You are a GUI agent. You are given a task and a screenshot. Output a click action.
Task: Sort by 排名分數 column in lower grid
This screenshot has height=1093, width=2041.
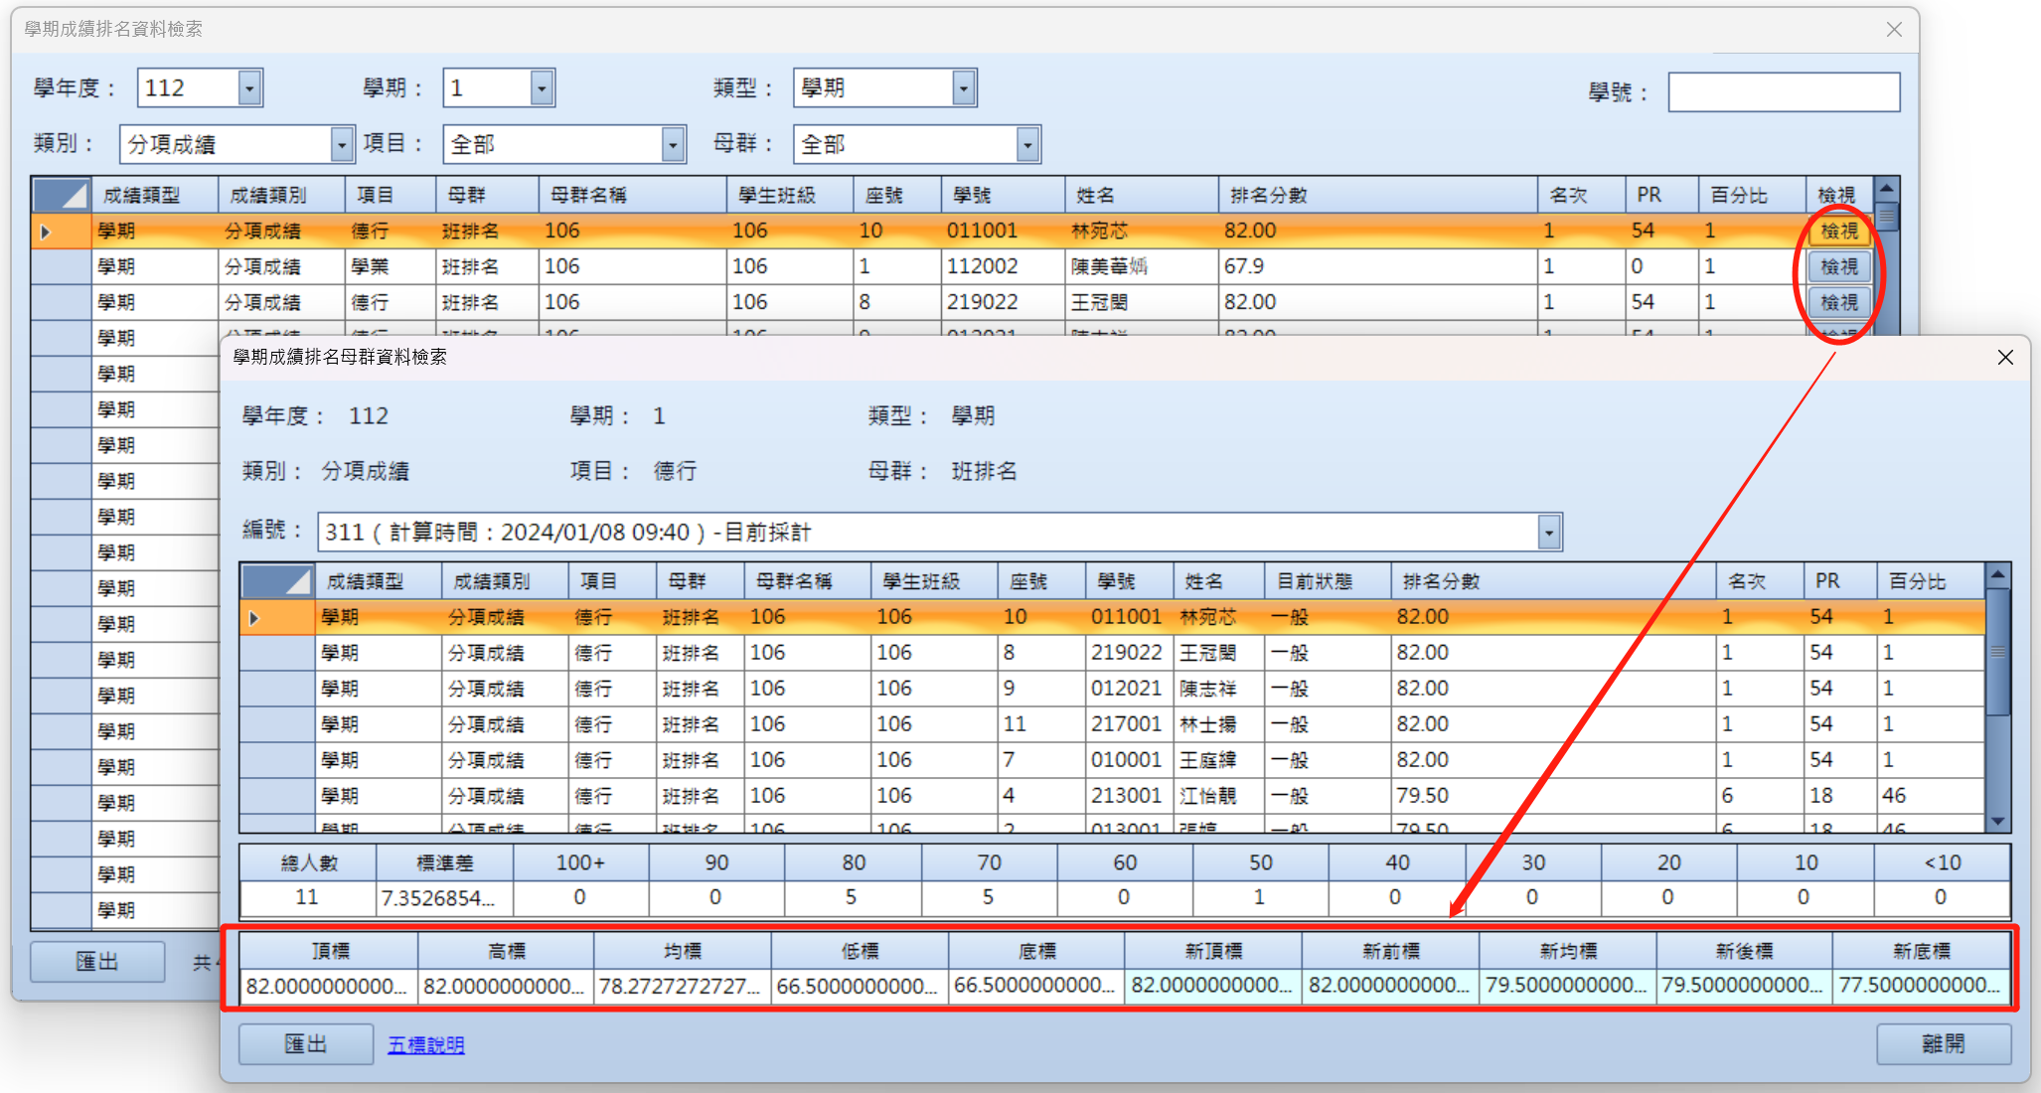[x=1441, y=581]
